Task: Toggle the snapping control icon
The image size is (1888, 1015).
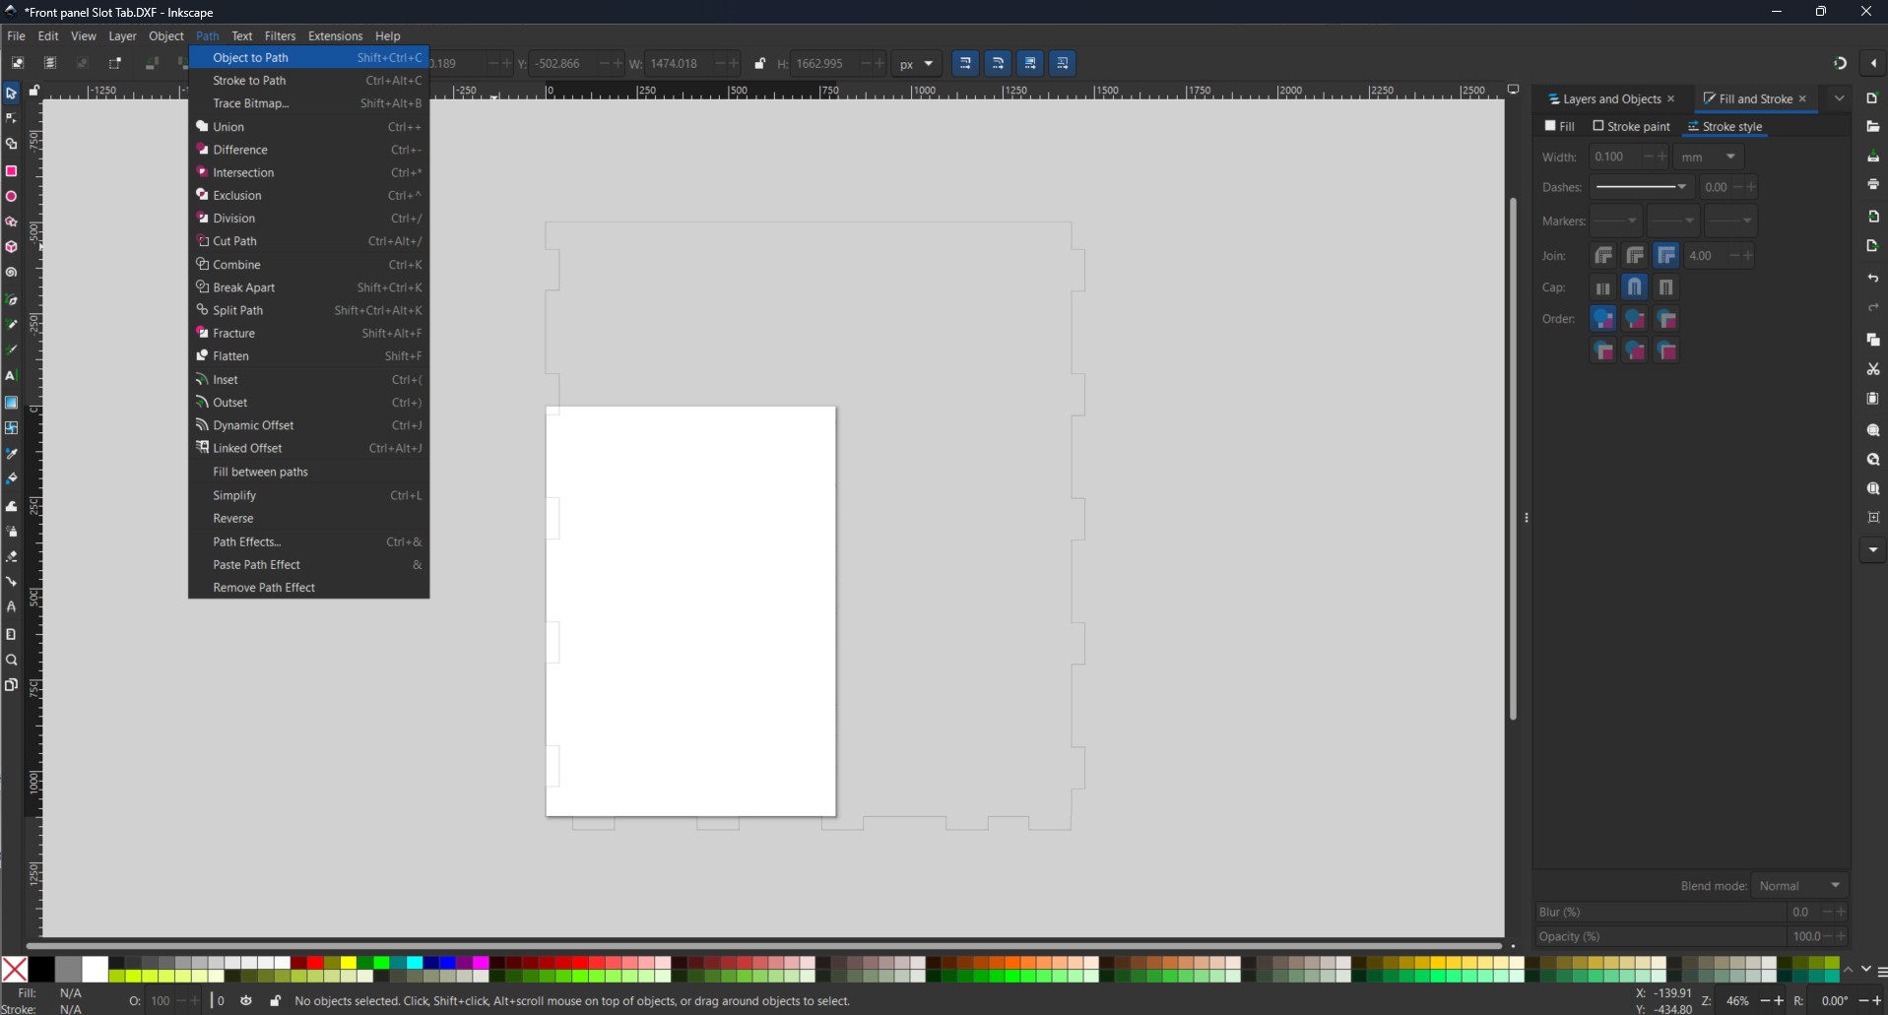Action: [x=1840, y=64]
